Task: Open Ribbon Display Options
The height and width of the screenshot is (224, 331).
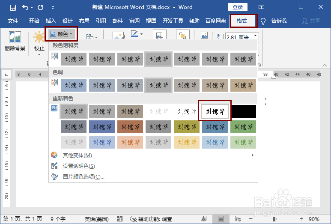Action: click(261, 7)
